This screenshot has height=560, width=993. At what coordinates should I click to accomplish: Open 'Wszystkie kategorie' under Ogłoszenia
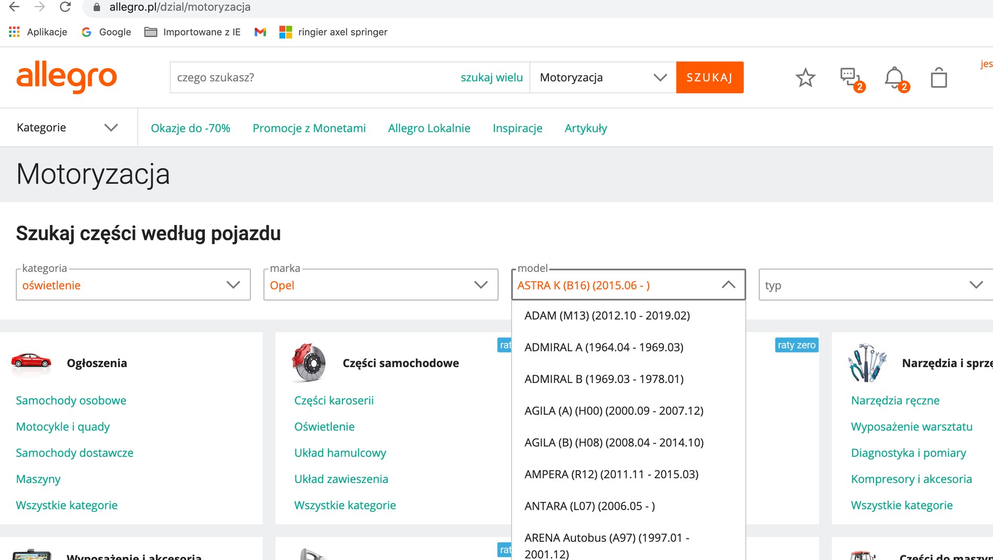point(67,506)
